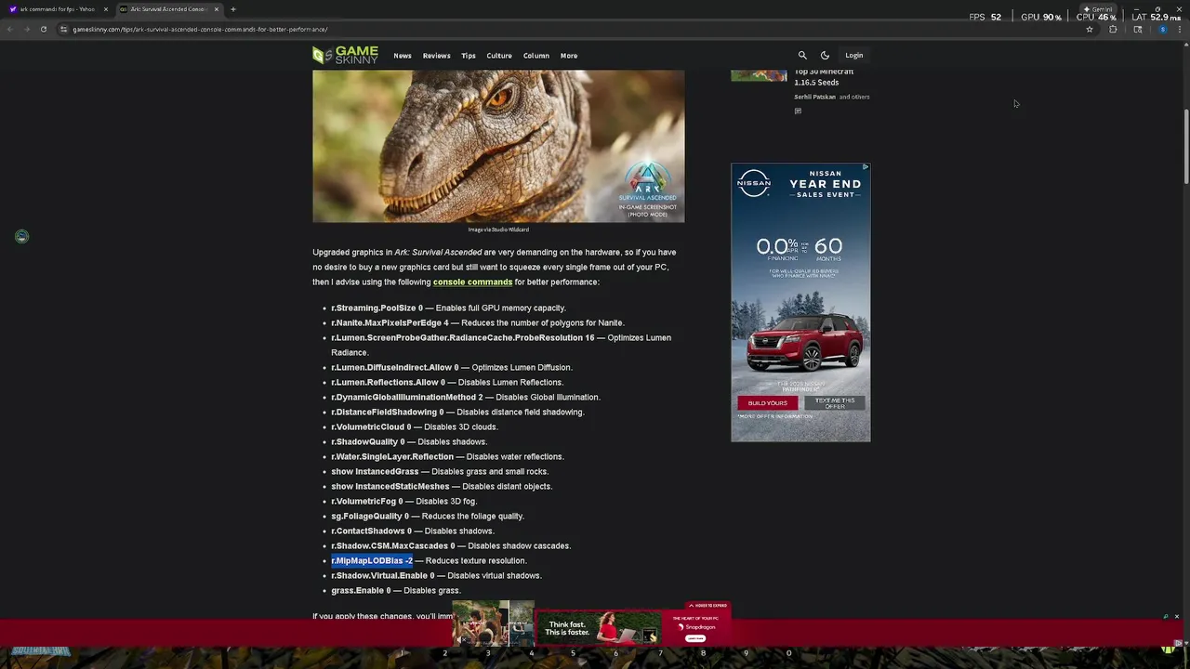Go to GameSkinny home via logo
1190x669 pixels.
(x=345, y=55)
